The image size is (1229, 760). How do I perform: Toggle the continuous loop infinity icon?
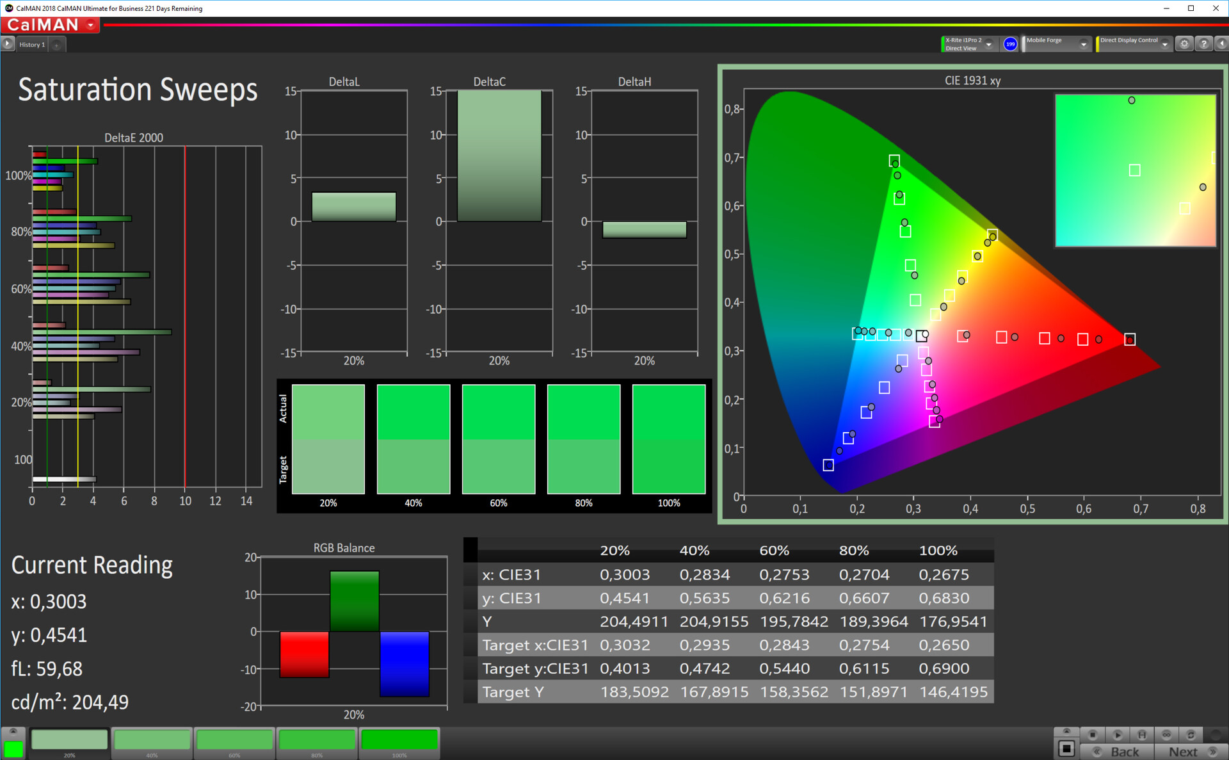click(1166, 734)
